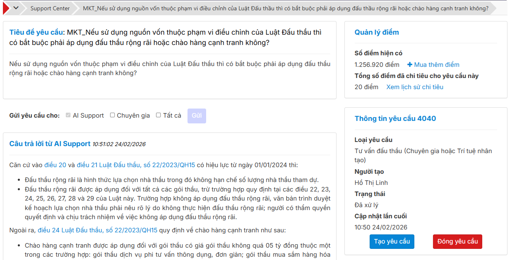Open the điều 20 law reference link

(x=55, y=165)
